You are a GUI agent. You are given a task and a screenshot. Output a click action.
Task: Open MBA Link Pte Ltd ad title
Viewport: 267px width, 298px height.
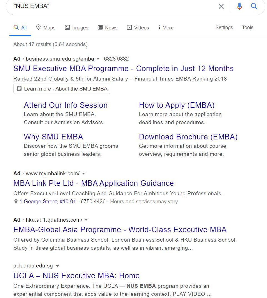(x=94, y=183)
